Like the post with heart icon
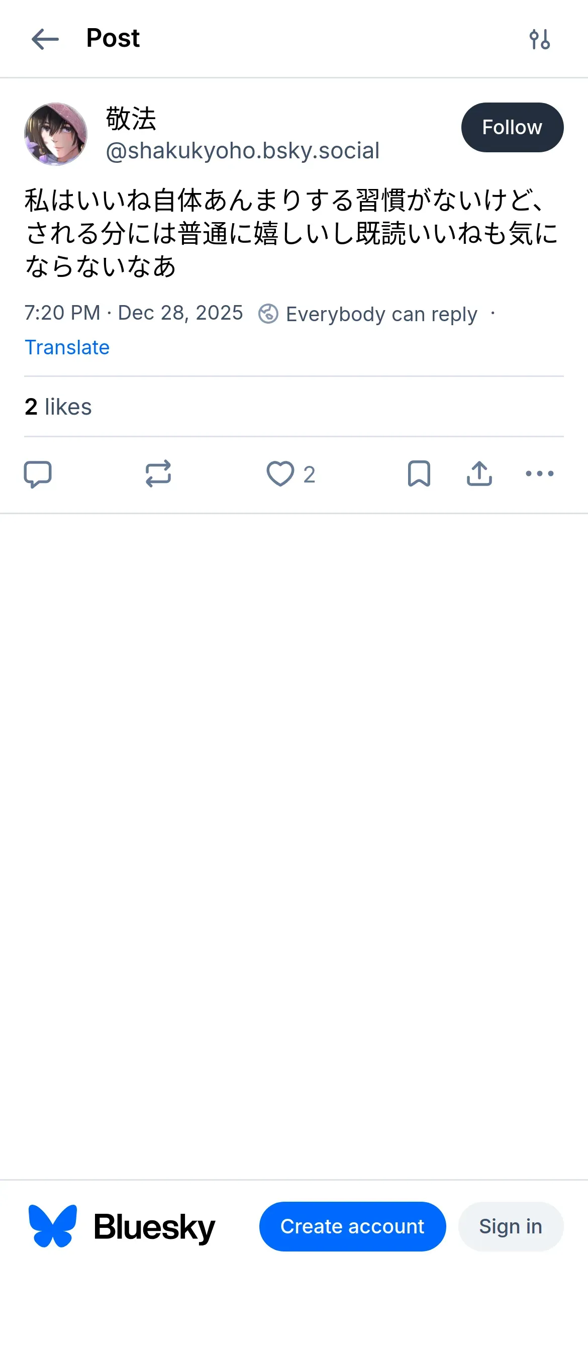 click(280, 474)
